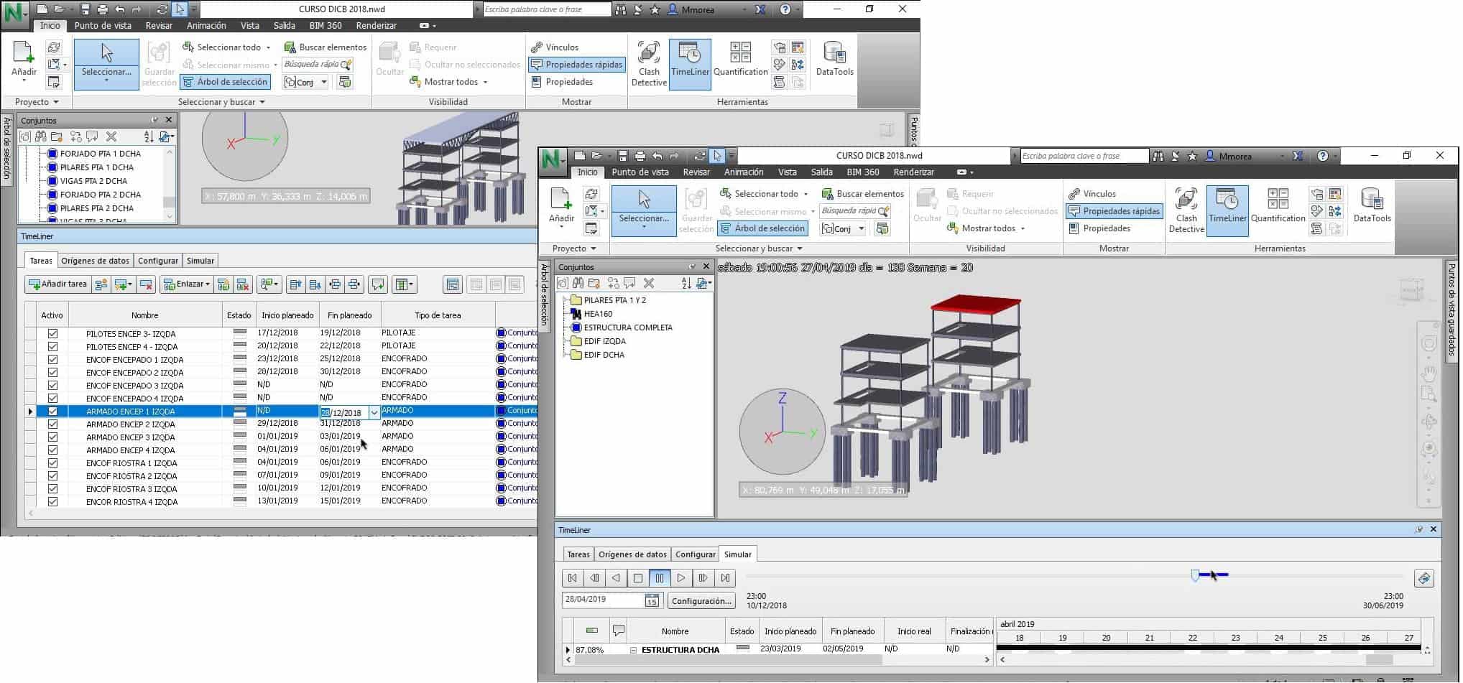This screenshot has height=683, width=1463.
Task: Expand Mostrar todos dropdown in the back window
Action: tap(485, 82)
